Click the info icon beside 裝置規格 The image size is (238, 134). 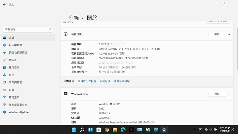point(65,34)
